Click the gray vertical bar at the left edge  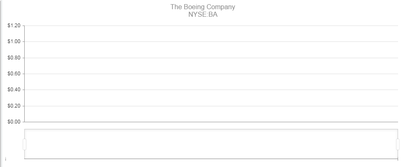[x=1, y=83]
